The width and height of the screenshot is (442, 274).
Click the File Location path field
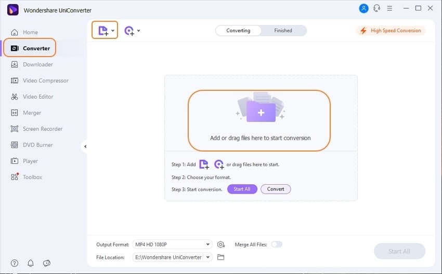click(168, 257)
